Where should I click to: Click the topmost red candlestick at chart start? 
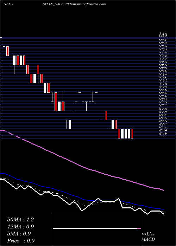tap(7, 51)
